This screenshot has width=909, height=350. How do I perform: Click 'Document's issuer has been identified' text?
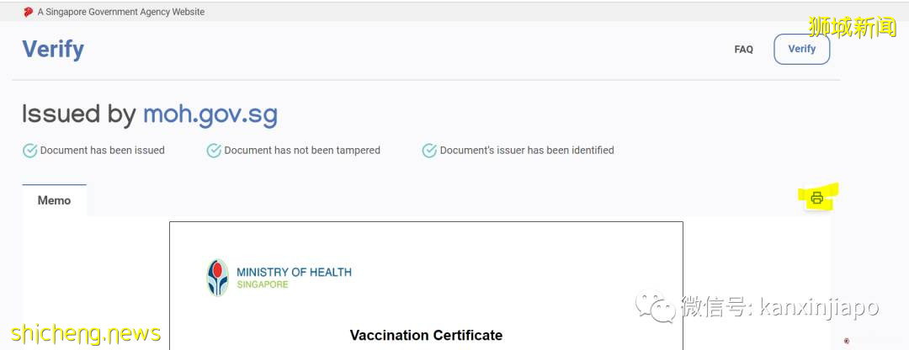527,151
